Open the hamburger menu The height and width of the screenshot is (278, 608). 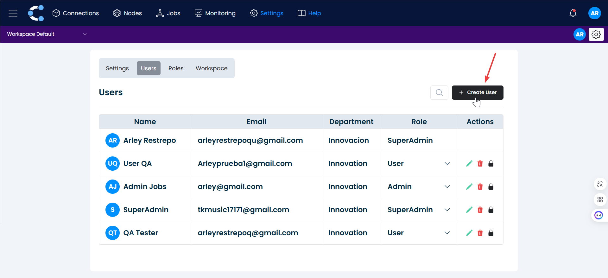[13, 13]
